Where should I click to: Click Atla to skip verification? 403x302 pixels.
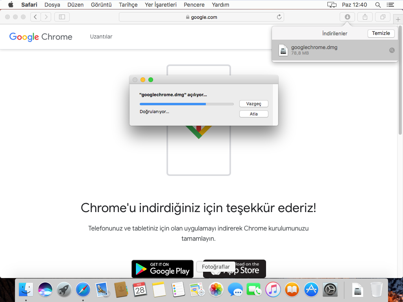coord(254,114)
